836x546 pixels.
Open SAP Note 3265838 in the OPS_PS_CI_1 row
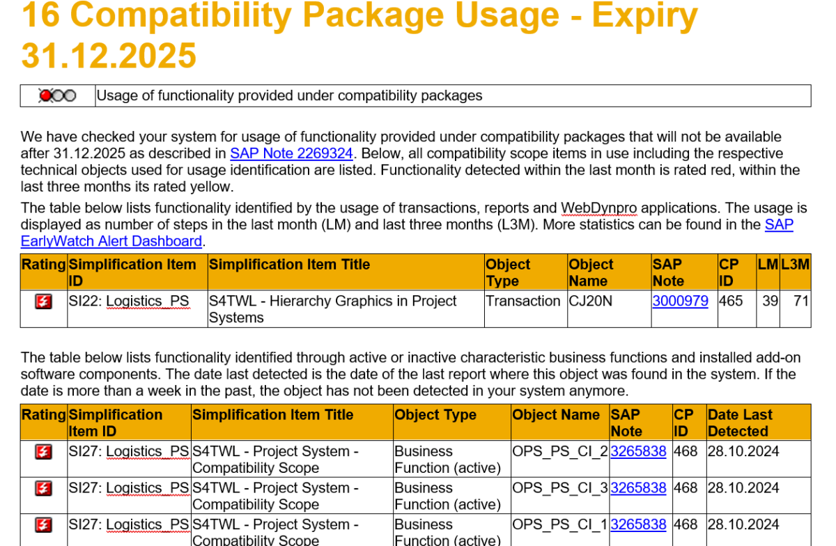point(638,524)
